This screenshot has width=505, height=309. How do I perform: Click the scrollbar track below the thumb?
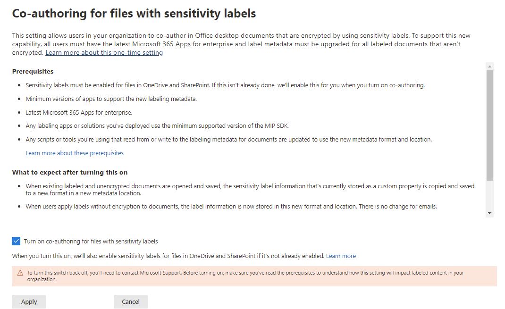(x=489, y=196)
